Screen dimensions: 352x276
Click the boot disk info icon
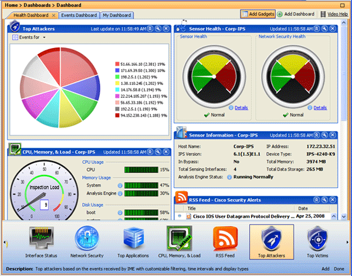click(120, 213)
